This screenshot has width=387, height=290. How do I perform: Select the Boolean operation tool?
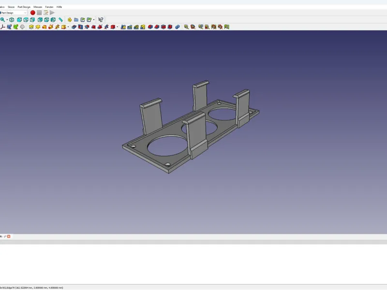pyautogui.click(x=178, y=27)
